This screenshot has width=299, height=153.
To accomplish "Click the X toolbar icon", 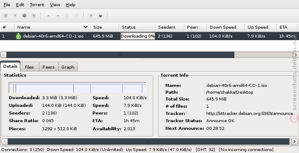I will (34, 16).
